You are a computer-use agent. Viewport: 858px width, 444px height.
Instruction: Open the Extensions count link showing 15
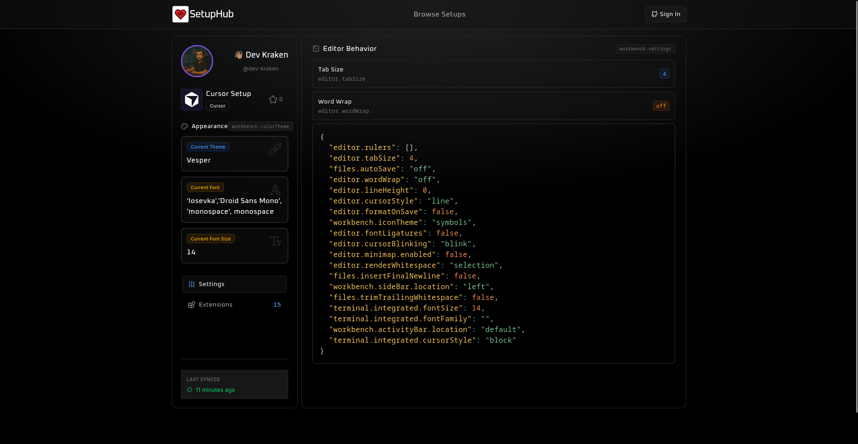(277, 305)
